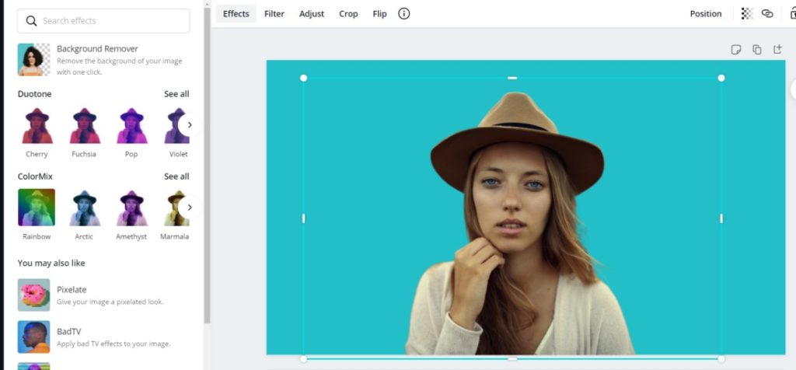The width and height of the screenshot is (796, 370).
Task: Open the Flip menu
Action: [x=379, y=14]
